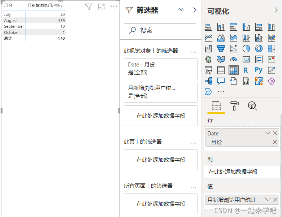Select the slicer visual
Viewport: 282px width, 217px height.
pos(208,70)
